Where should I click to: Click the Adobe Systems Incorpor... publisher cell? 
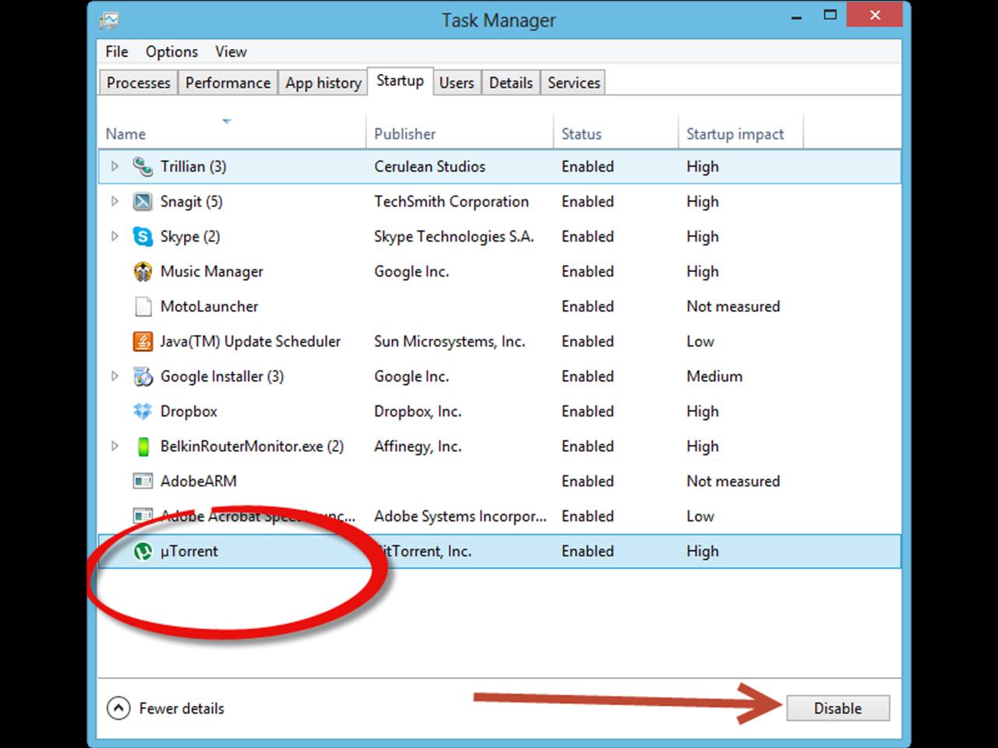(460, 516)
